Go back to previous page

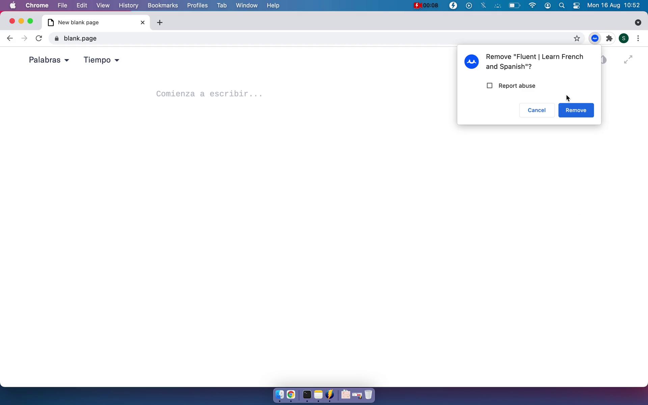pyautogui.click(x=10, y=38)
